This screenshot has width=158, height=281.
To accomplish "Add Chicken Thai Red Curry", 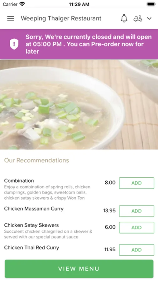I will click(x=136, y=250).
